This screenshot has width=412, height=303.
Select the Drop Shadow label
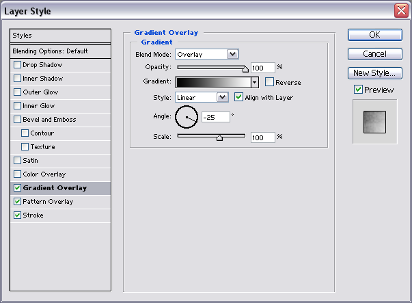(42, 65)
